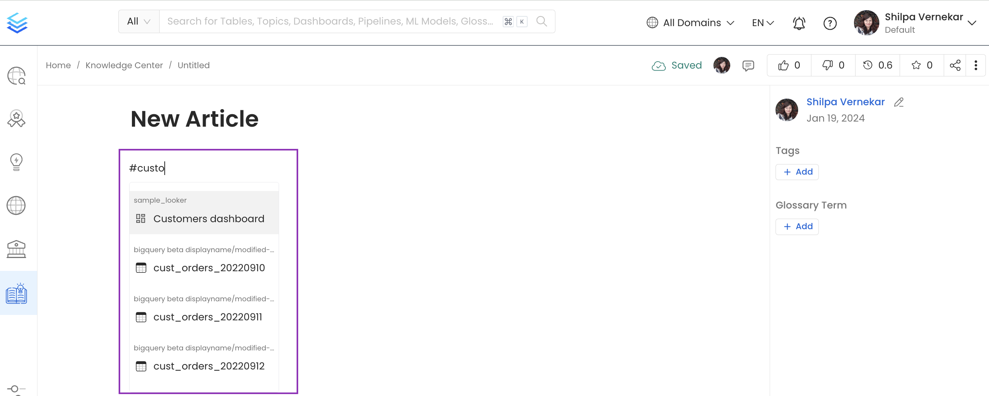Open the Knowledge Center sidebar icon

tap(16, 293)
